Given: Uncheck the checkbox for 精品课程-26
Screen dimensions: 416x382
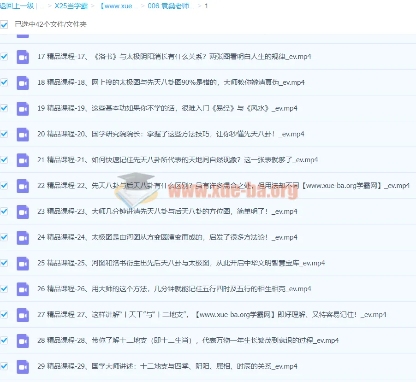Looking at the screenshot, I should (x=5, y=289).
